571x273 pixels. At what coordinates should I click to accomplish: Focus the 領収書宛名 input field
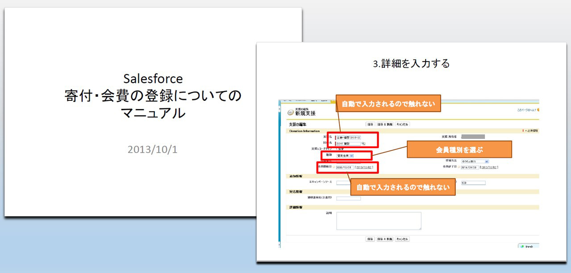click(x=348, y=198)
